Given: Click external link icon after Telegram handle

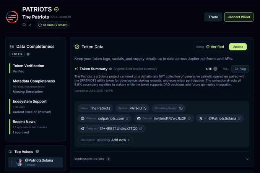Looking at the screenshot, I should [x=141, y=129].
